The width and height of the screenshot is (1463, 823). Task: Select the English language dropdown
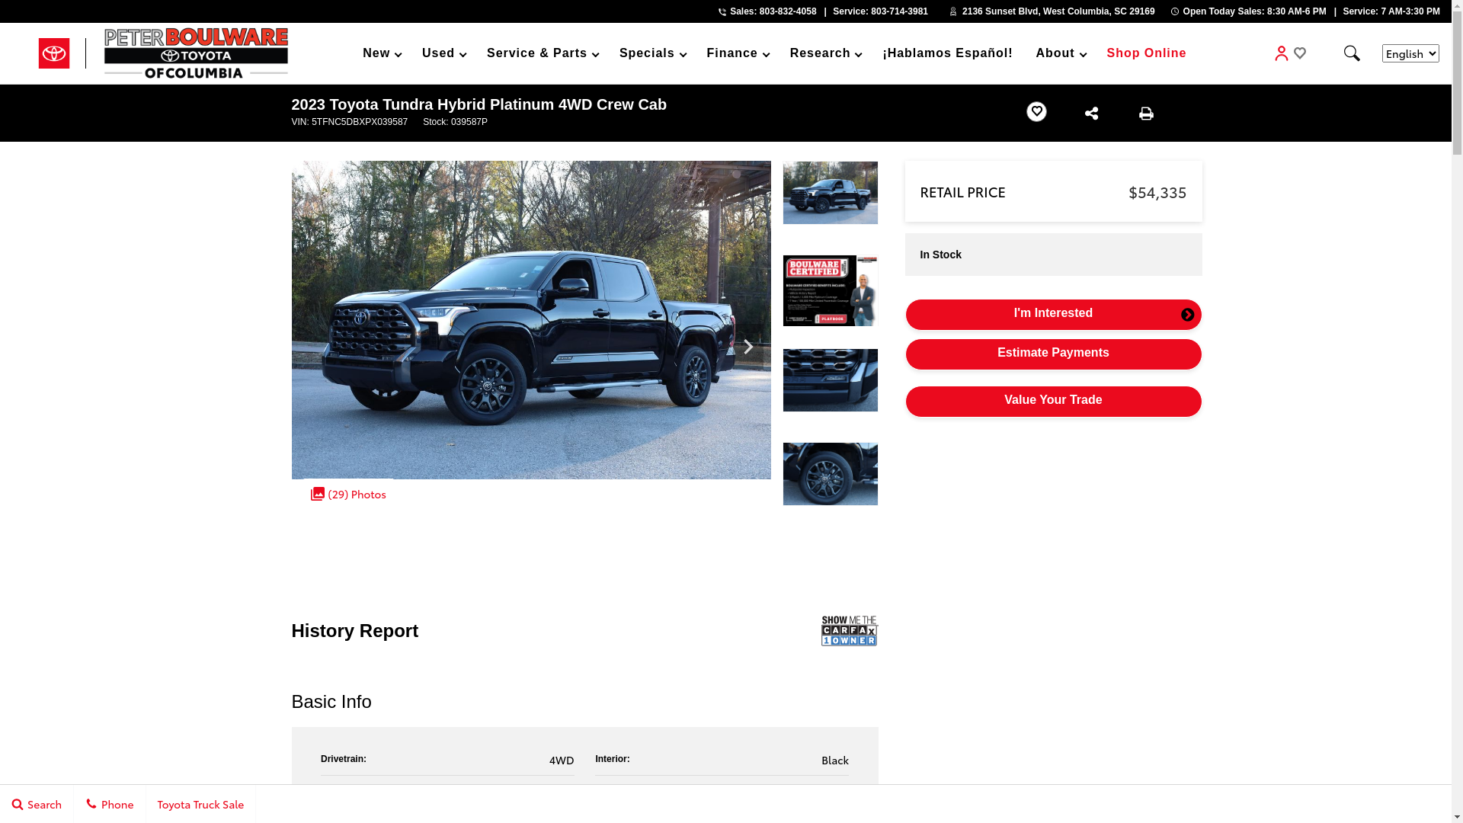pos(1410,53)
